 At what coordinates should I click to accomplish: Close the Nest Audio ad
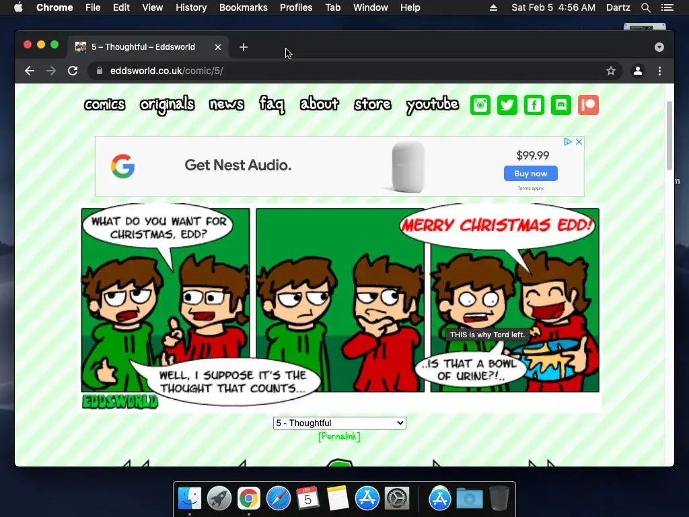(x=579, y=141)
